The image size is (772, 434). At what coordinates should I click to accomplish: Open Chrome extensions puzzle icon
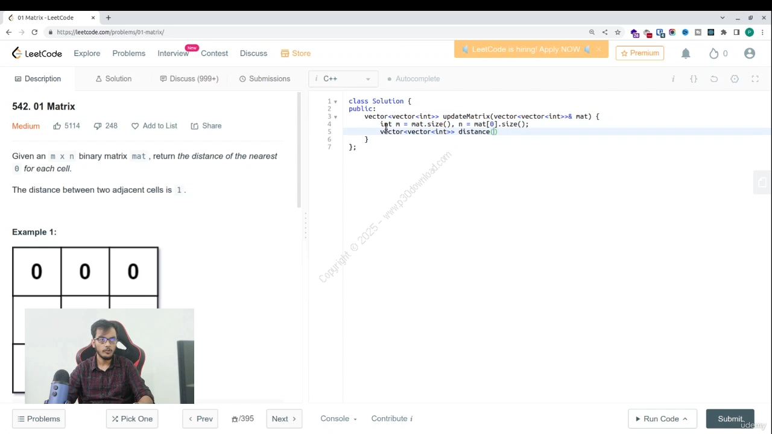pos(724,32)
